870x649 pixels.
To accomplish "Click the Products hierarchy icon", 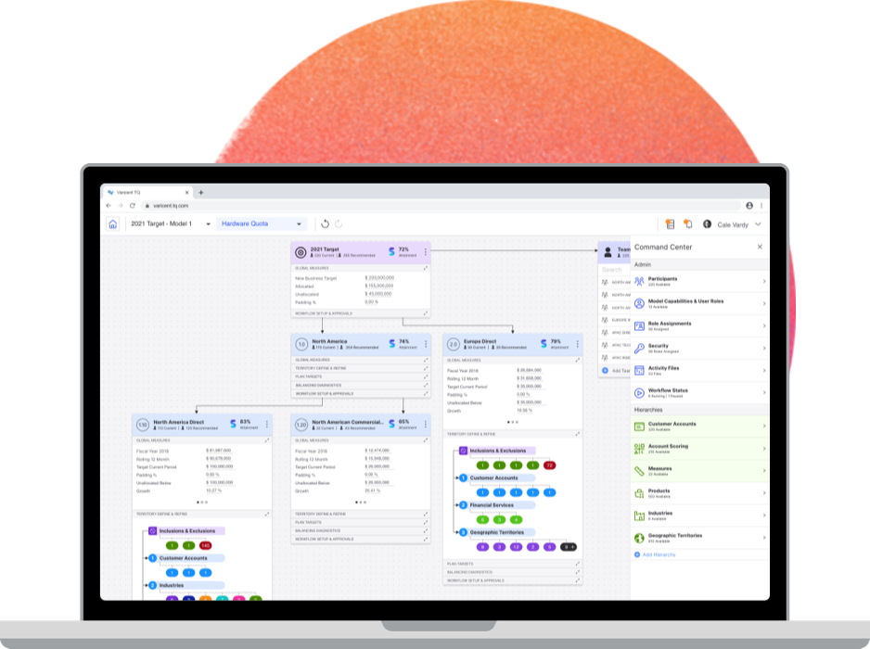I will [638, 492].
